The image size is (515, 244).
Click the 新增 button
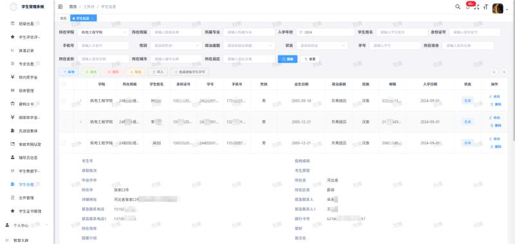pyautogui.click(x=69, y=72)
